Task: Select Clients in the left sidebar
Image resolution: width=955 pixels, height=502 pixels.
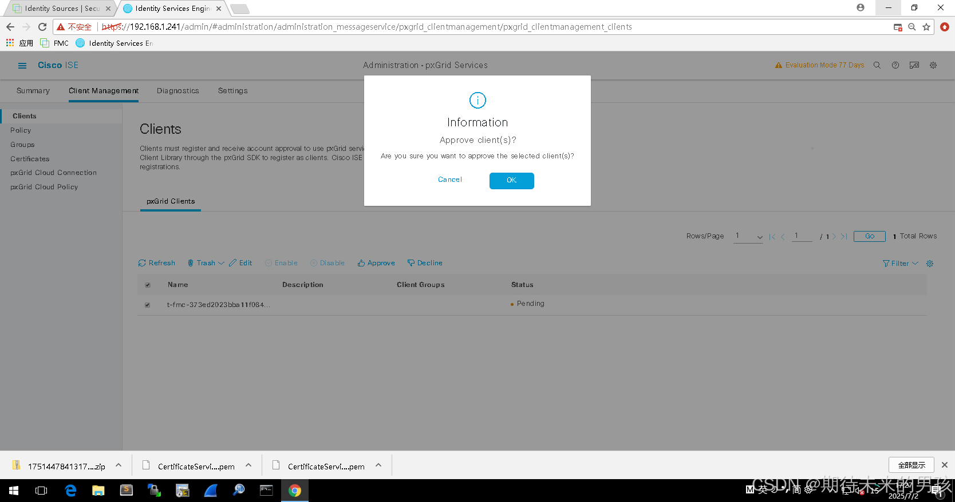Action: [x=25, y=116]
